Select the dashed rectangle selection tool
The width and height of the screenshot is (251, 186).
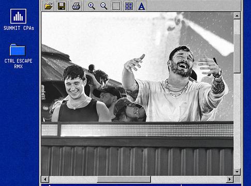point(116,6)
